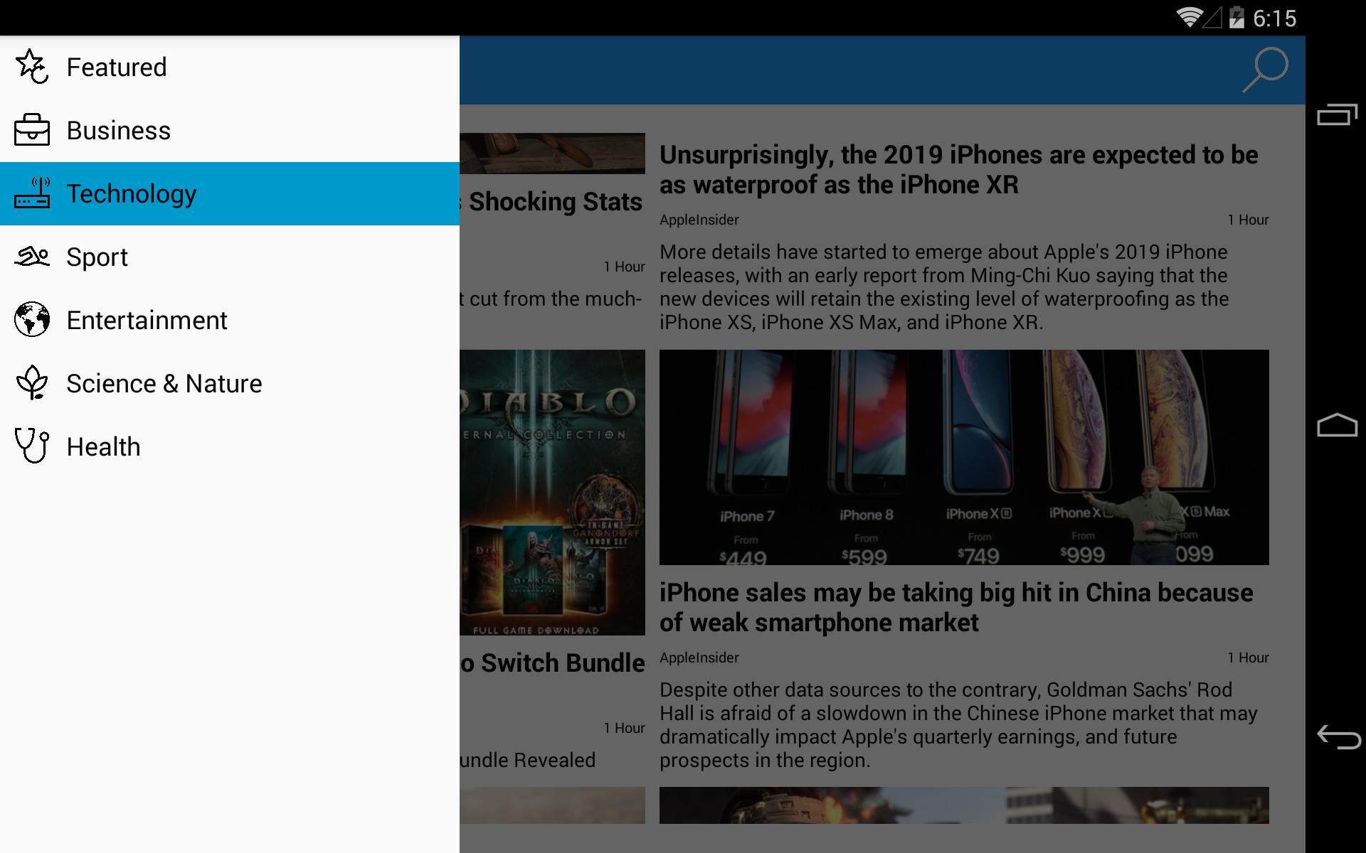The height and width of the screenshot is (853, 1366).
Task: Click the Science & Nature leaf icon
Action: click(x=32, y=383)
